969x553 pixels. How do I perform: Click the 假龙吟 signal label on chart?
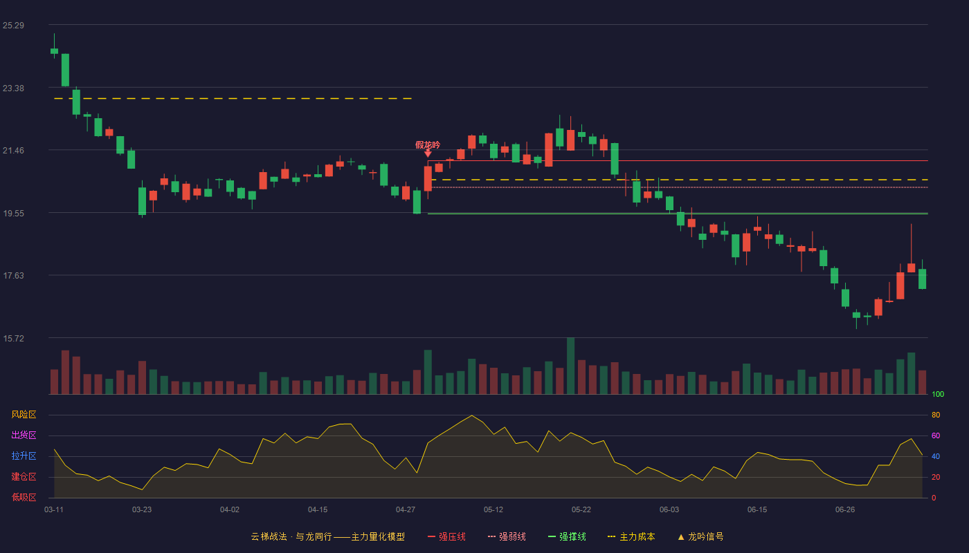pyautogui.click(x=428, y=144)
